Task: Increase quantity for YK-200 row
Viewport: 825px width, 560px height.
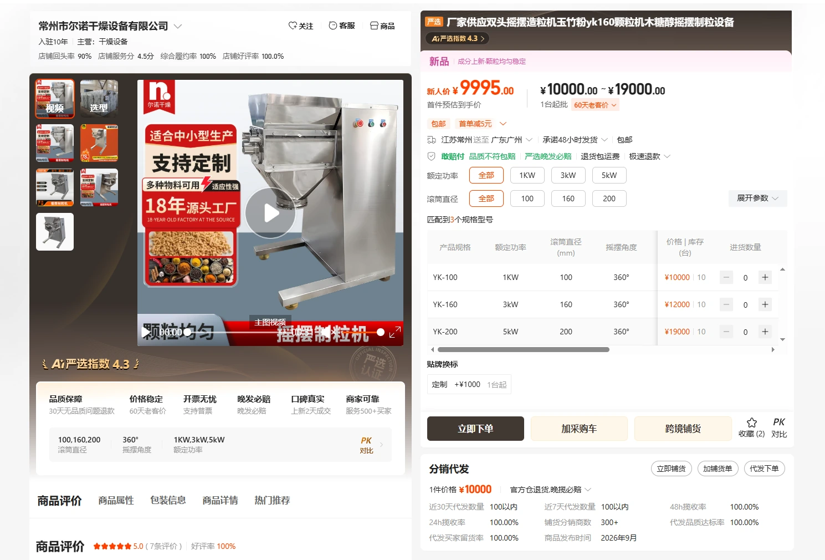Action: pos(765,332)
